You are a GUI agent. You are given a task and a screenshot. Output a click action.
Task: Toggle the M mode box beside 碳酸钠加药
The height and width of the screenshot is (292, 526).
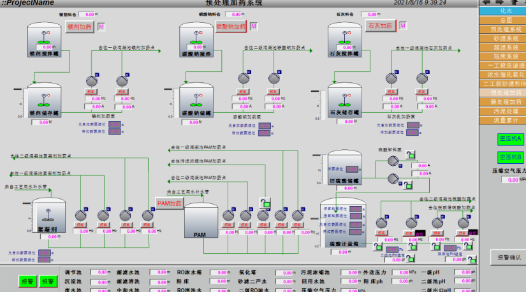[x=253, y=27]
